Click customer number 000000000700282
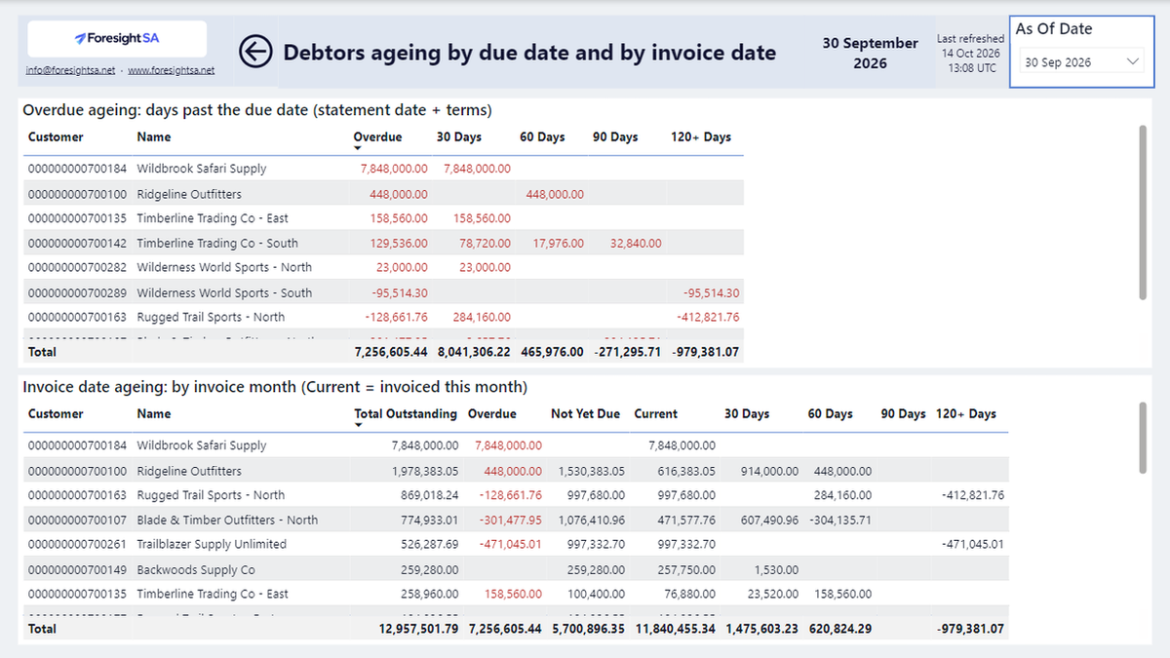 coord(78,267)
